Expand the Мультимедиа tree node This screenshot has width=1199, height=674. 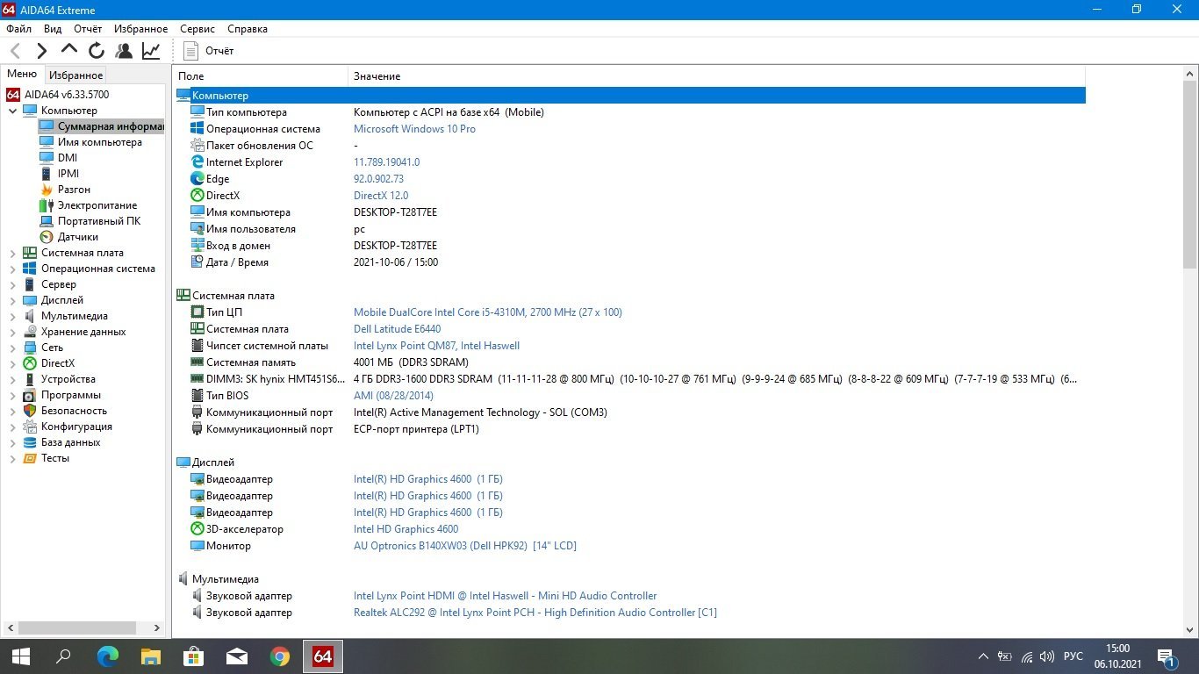click(13, 316)
